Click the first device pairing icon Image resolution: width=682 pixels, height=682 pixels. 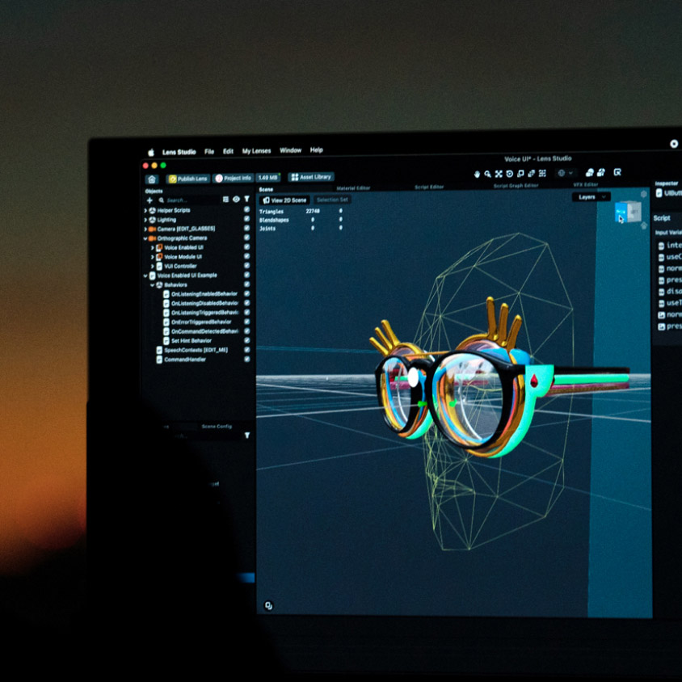pyautogui.click(x=589, y=173)
